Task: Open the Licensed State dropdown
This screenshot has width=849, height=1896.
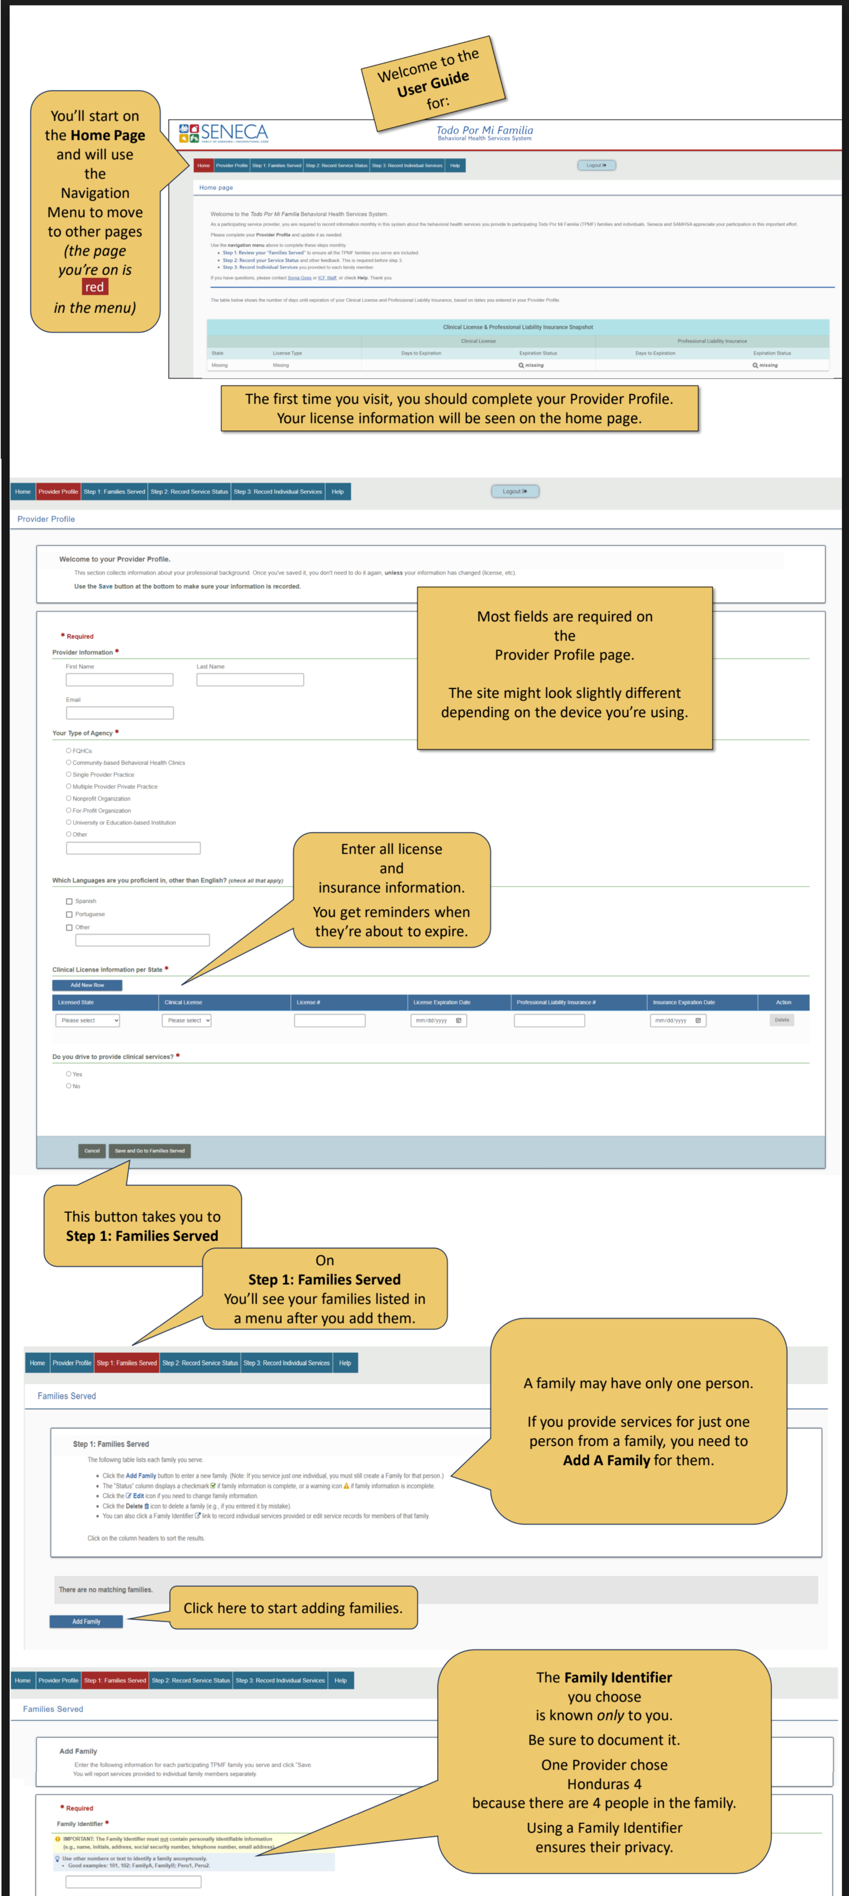Action: click(88, 1020)
